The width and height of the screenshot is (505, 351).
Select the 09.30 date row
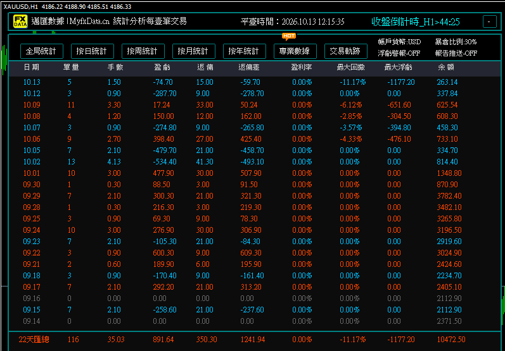[255, 185]
